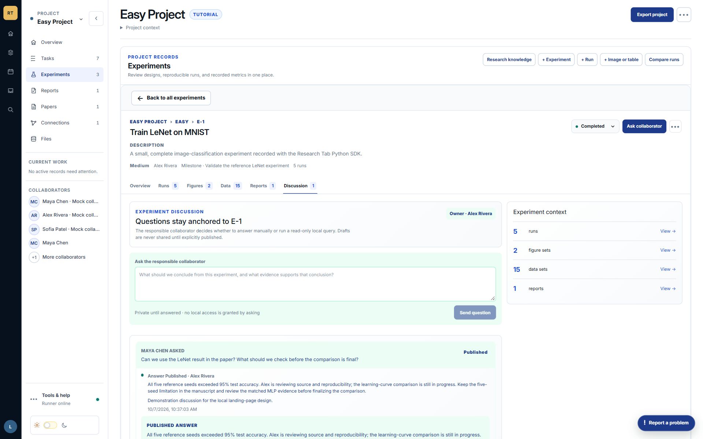Screen dimensions: 703x439
Task: Click the Reports document icon
Action: coord(34,91)
